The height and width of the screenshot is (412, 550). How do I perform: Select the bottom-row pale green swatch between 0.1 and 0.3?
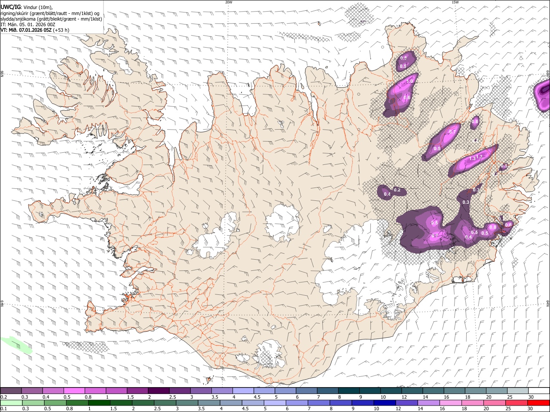coord(11,403)
